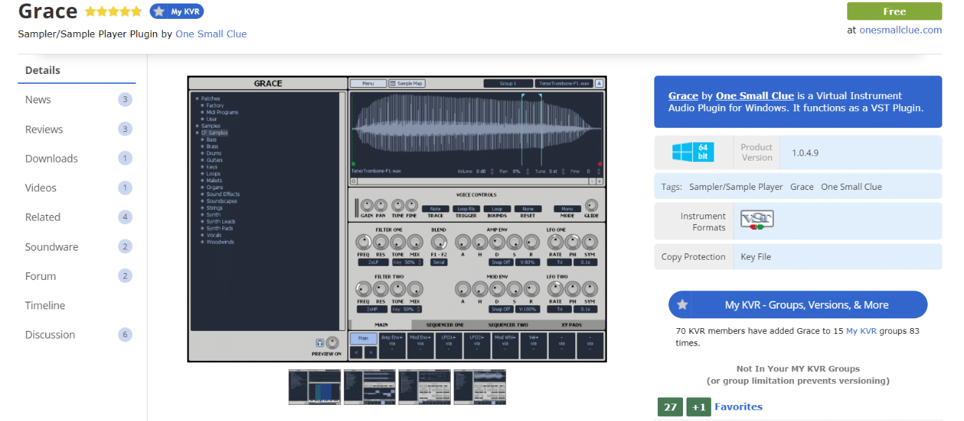Click the GLIDE knob in plugin screenshot
964x421 pixels.
pyautogui.click(x=591, y=205)
